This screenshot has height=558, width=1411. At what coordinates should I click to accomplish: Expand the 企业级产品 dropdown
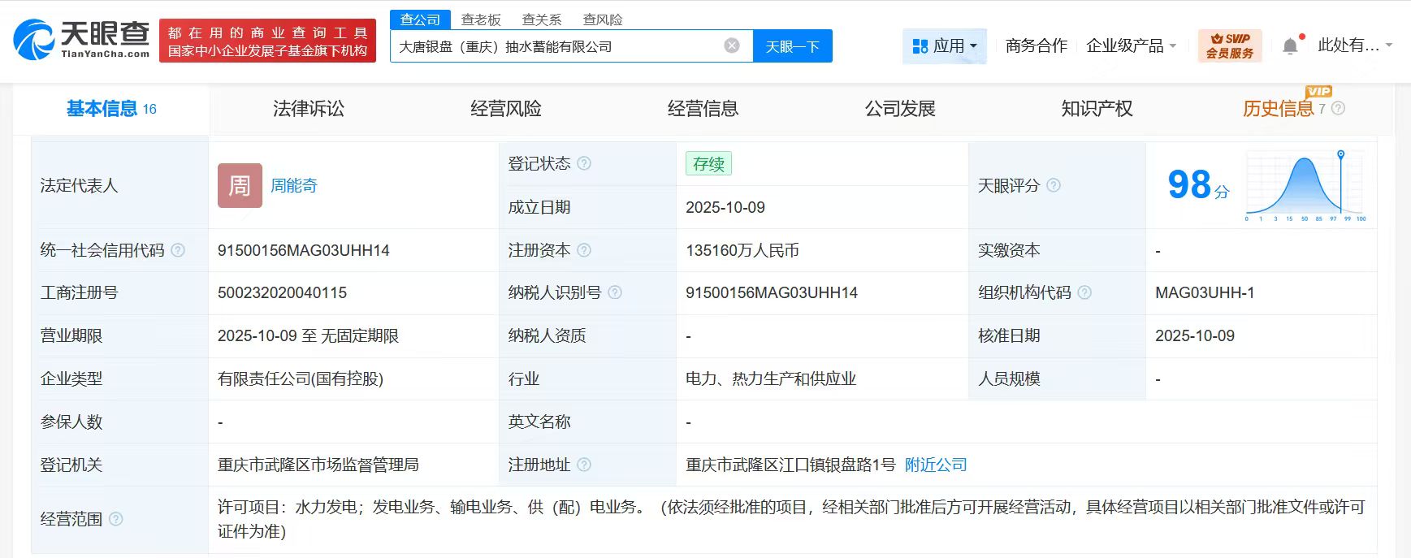pos(1131,46)
